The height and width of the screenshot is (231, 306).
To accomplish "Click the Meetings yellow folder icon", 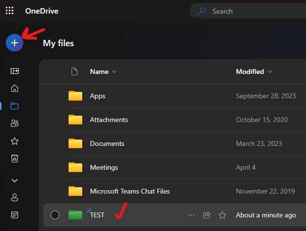I will tap(75, 167).
